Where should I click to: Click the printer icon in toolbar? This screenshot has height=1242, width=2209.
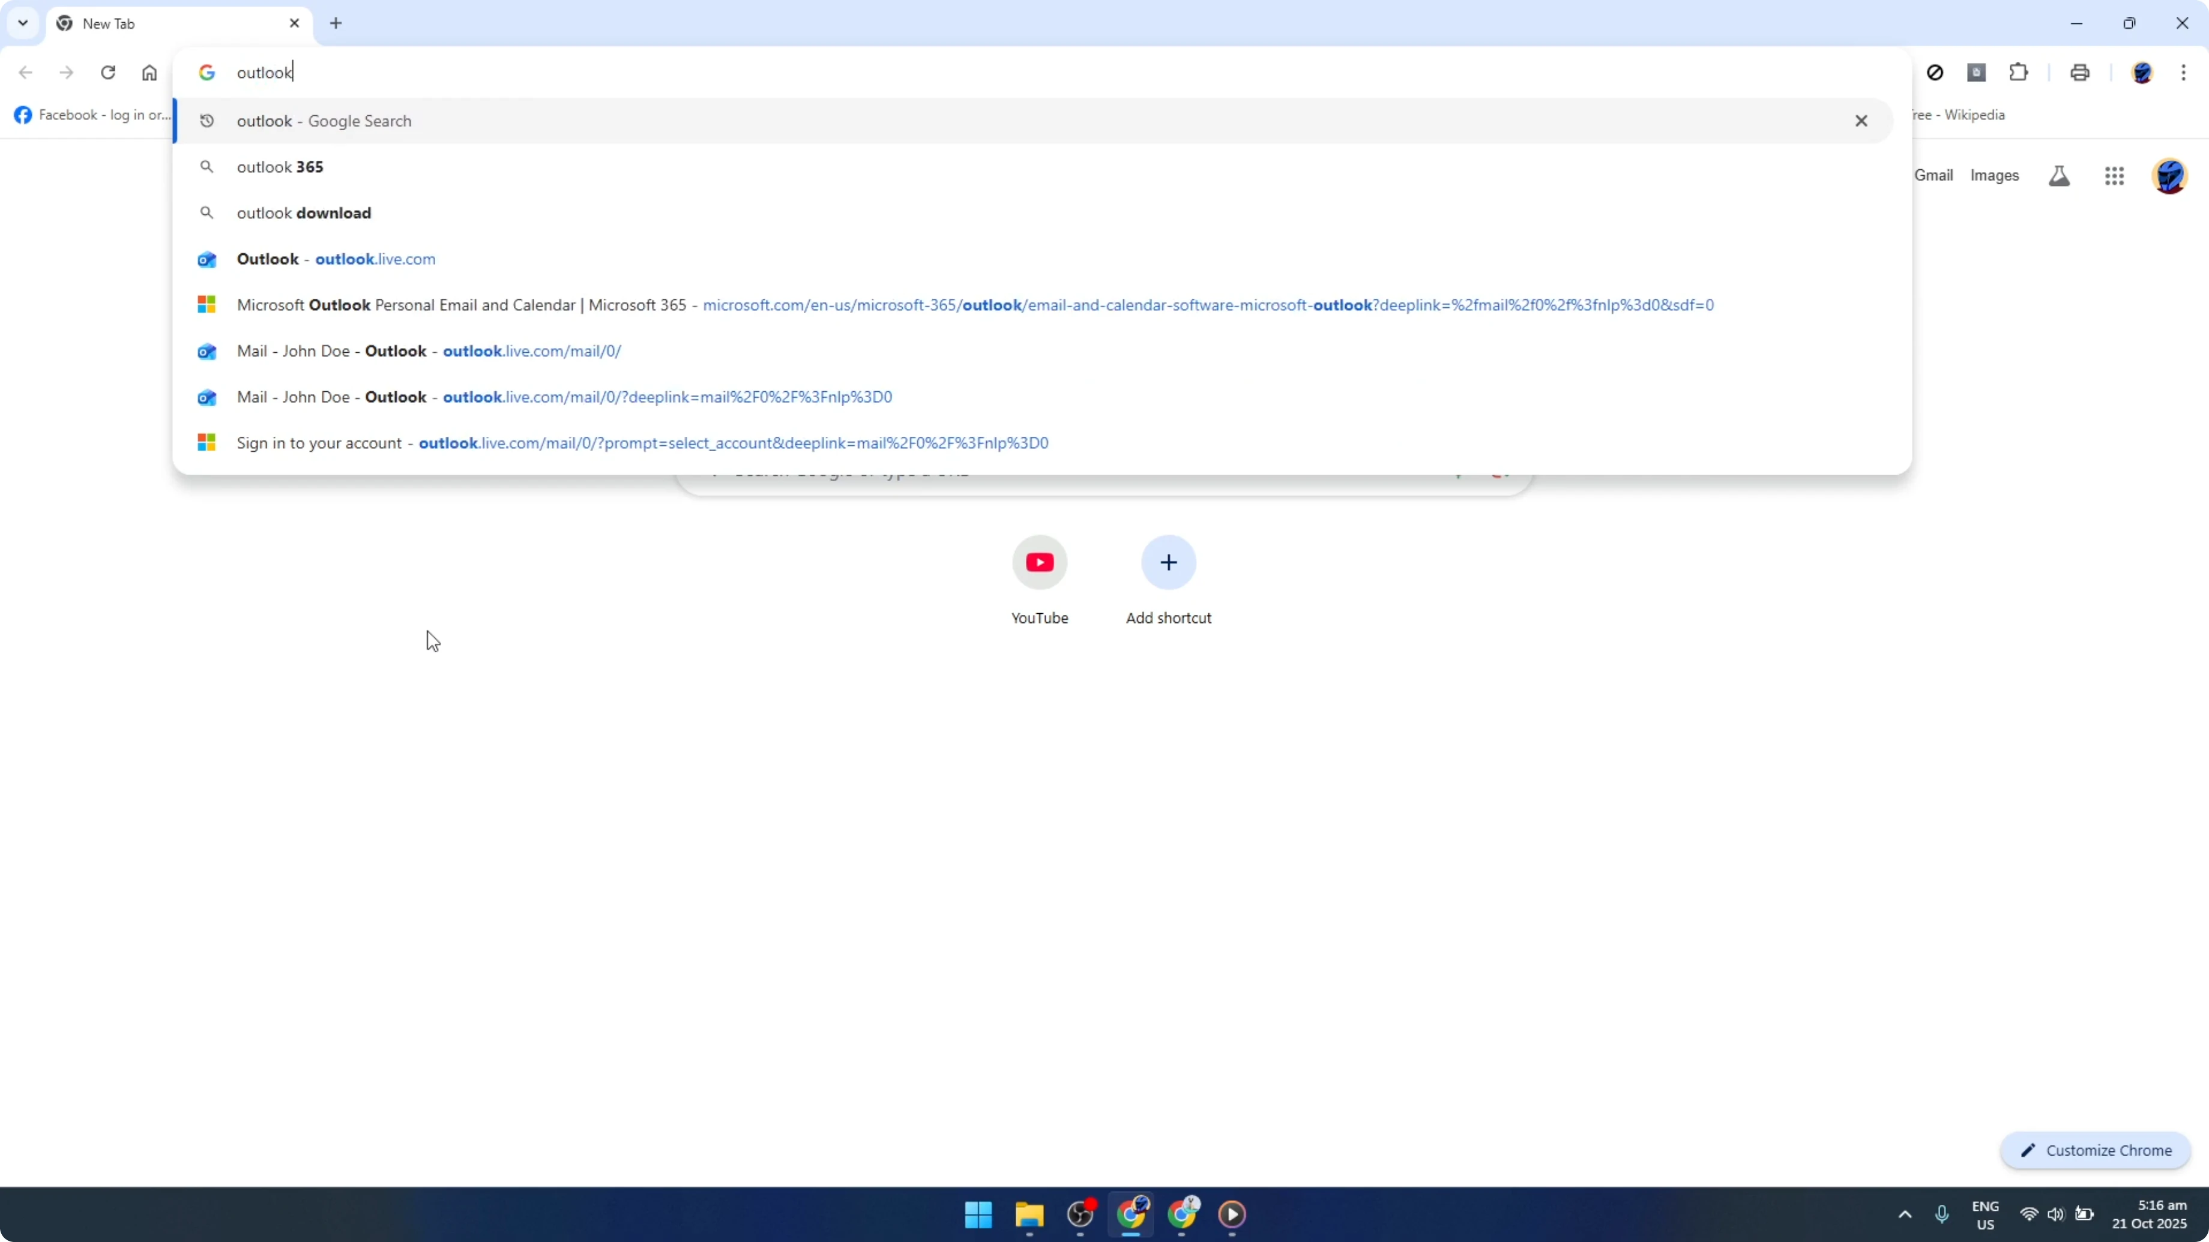[2079, 72]
